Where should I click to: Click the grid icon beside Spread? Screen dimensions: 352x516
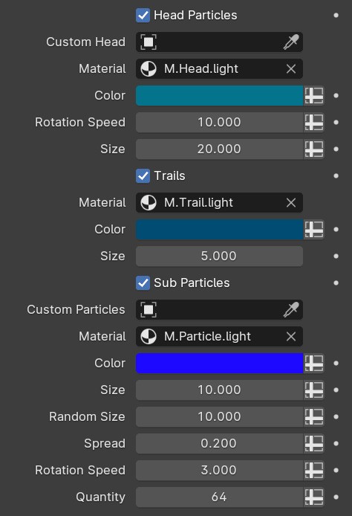(314, 444)
